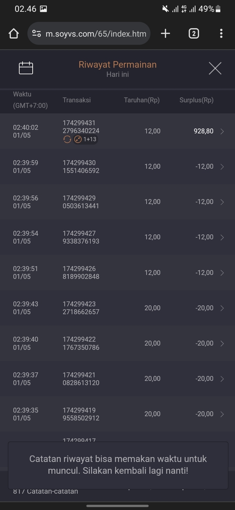Open the calendar date picker icon
Screen dimensions: 235x510
tap(26, 68)
